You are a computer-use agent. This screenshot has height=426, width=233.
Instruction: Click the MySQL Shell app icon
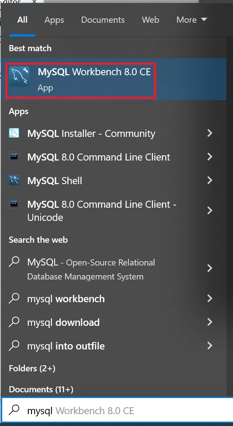pyautogui.click(x=14, y=180)
